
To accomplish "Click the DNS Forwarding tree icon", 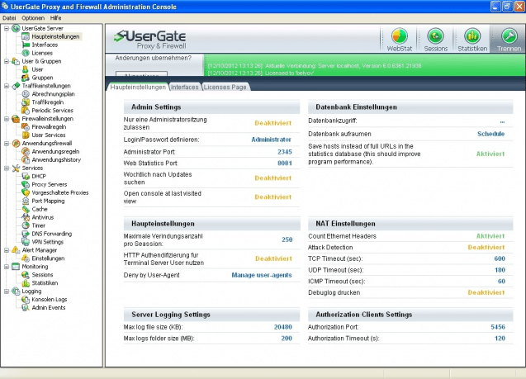I will point(26,234).
